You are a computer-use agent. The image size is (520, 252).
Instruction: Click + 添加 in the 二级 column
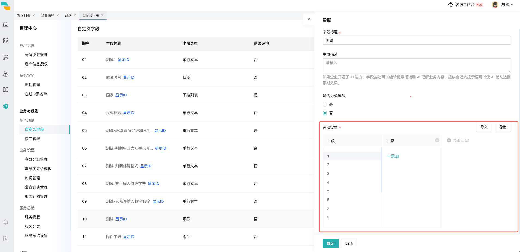[x=393, y=156]
